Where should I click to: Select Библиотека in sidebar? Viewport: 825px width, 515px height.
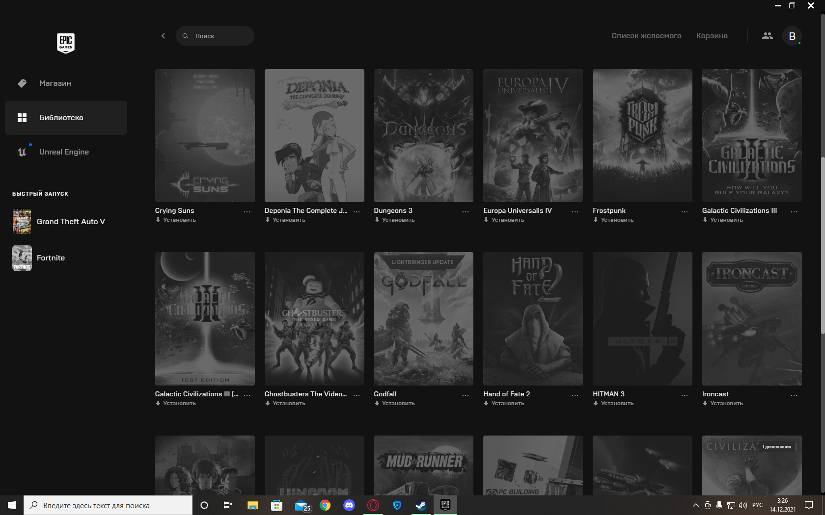point(66,118)
